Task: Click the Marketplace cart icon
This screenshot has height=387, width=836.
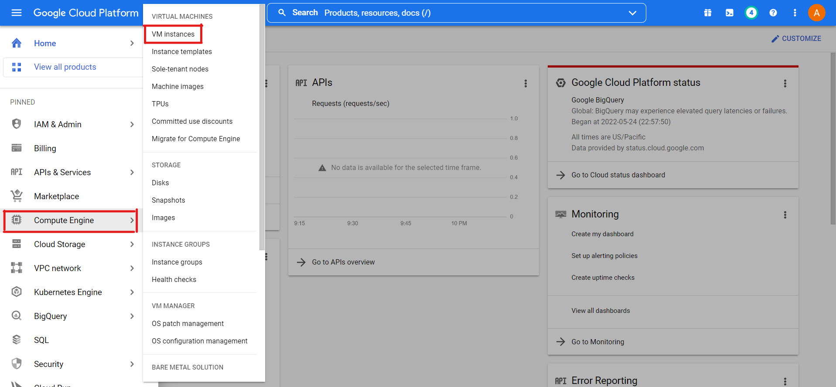Action: tap(17, 196)
